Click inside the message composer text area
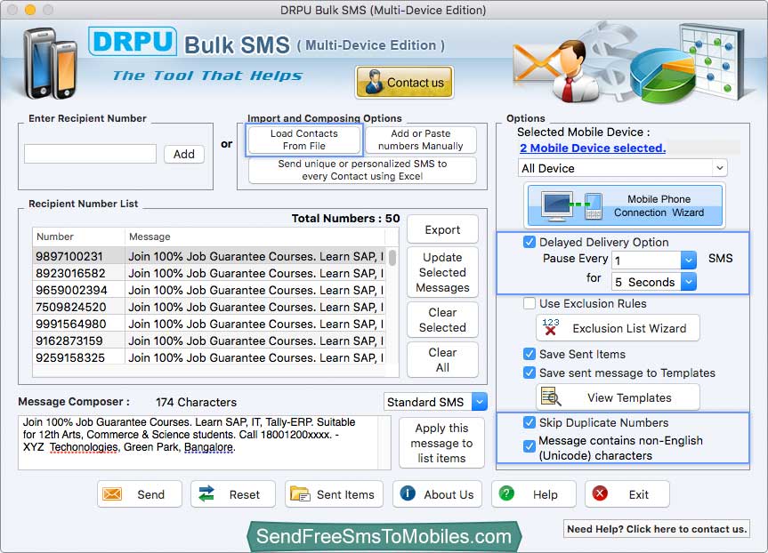 [x=205, y=443]
